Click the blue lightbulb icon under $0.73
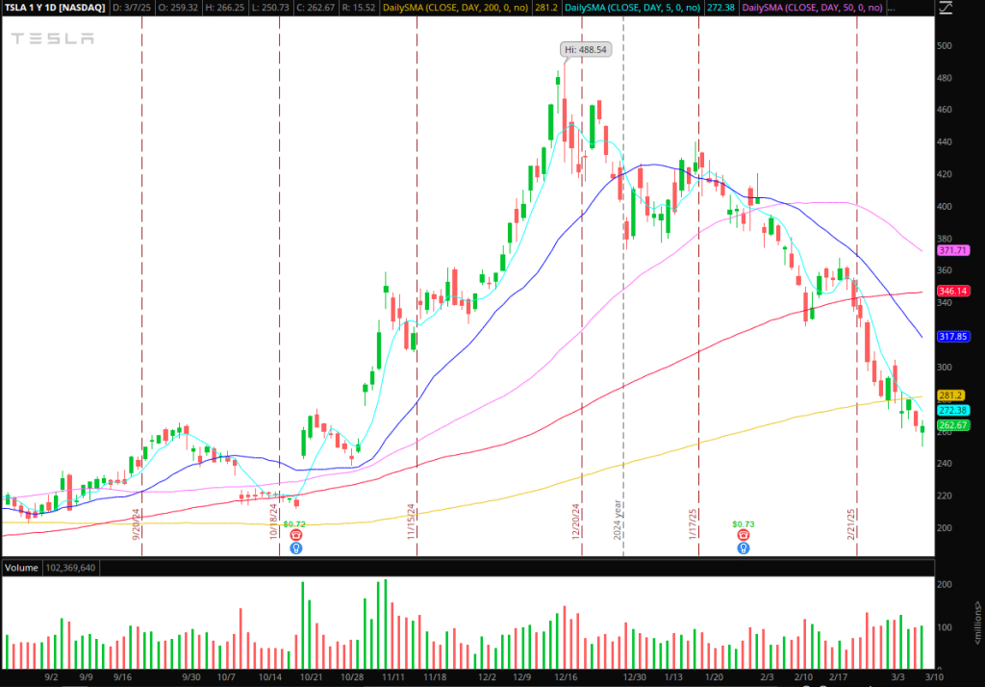The width and height of the screenshot is (985, 687). click(x=744, y=548)
